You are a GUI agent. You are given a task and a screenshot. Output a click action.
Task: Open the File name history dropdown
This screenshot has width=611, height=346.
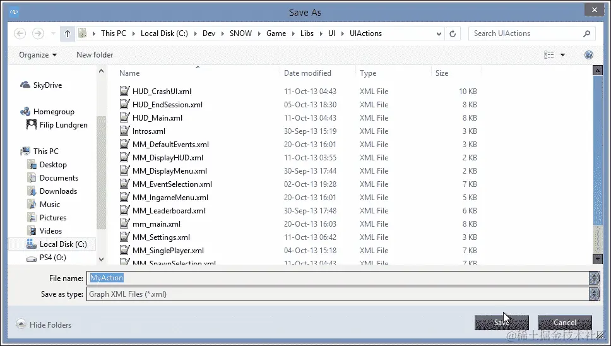[x=594, y=278]
